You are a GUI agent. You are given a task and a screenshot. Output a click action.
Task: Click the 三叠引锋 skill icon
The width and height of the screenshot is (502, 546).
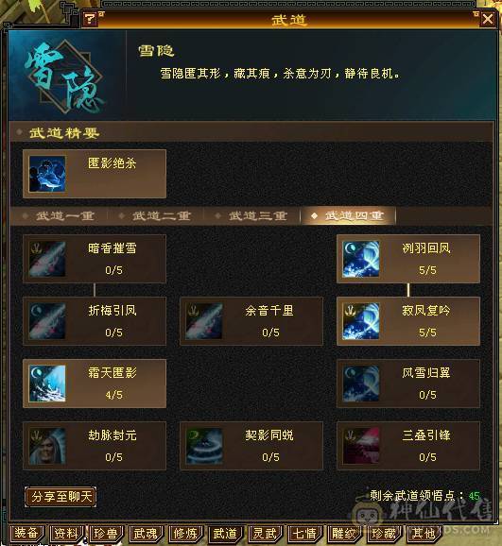pos(361,446)
